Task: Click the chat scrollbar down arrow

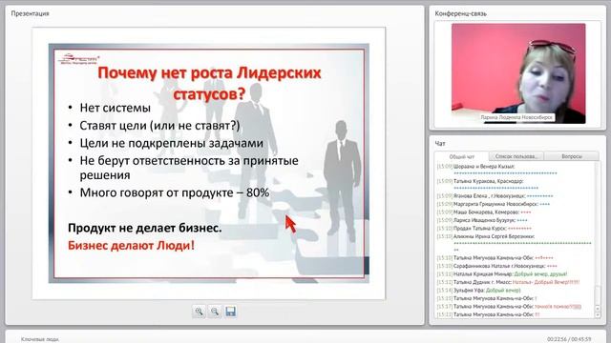Action: pos(598,315)
